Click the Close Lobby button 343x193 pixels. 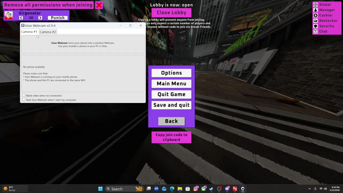tap(171, 13)
